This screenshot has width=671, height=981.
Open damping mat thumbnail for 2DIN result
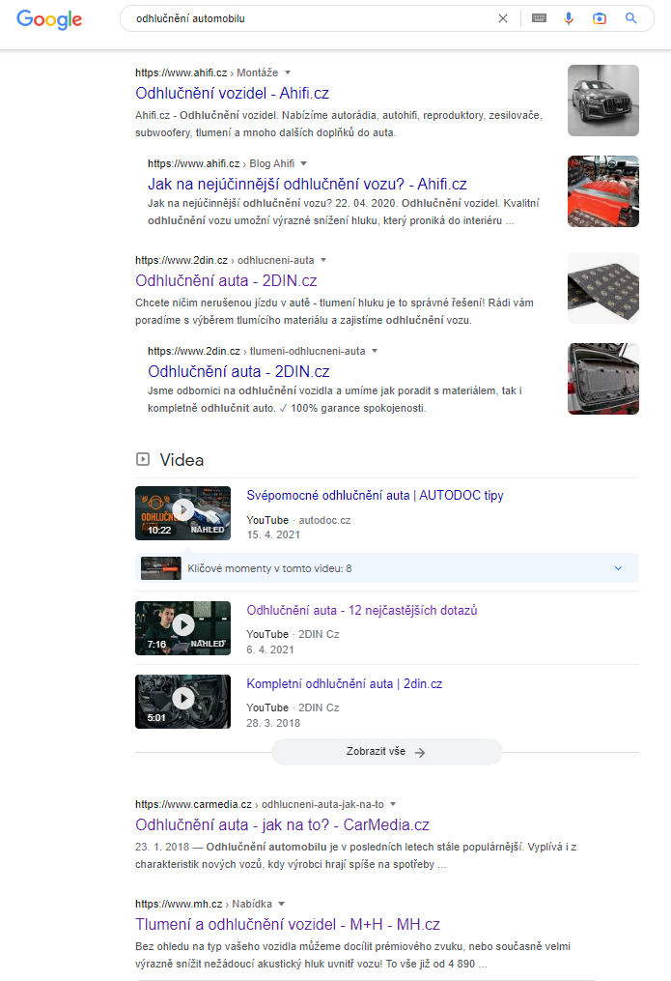[x=602, y=288]
